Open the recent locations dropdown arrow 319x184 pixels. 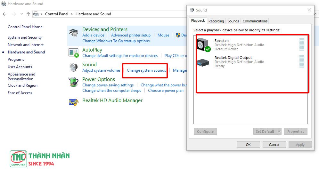[x=21, y=14]
